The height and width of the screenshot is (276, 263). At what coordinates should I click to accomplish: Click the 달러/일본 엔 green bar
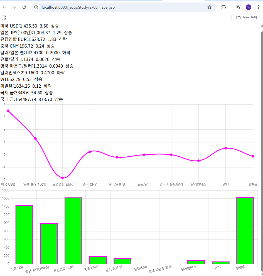(122, 261)
